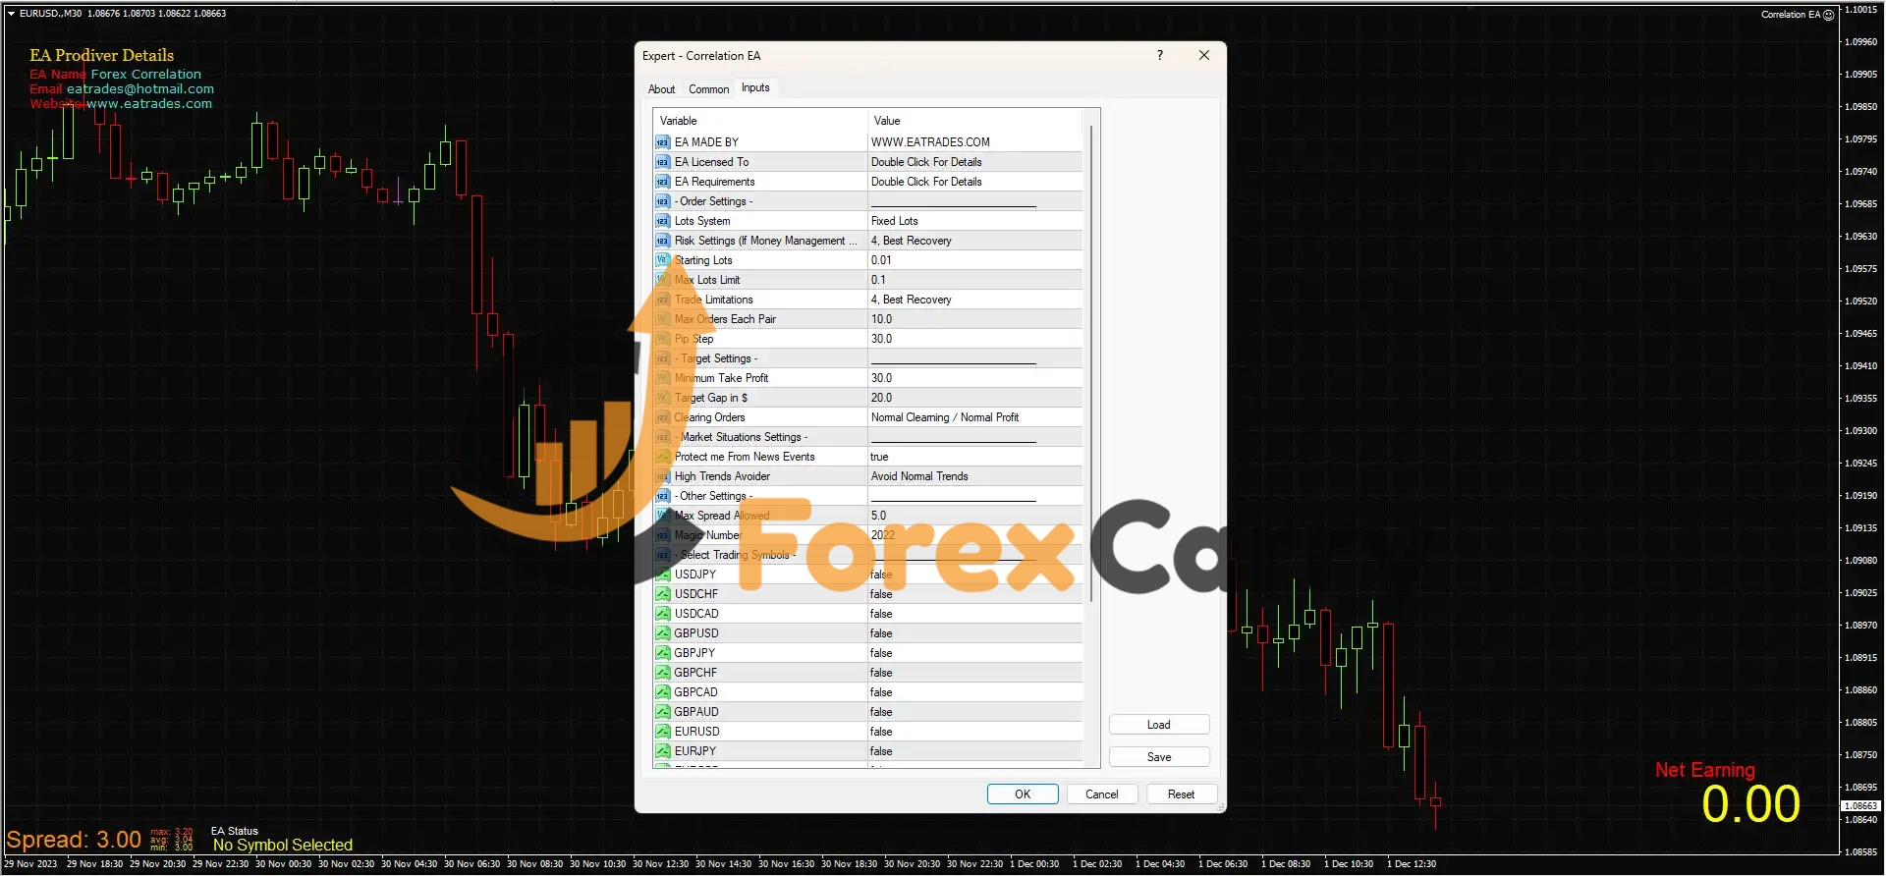Click the Save button

click(x=1159, y=757)
